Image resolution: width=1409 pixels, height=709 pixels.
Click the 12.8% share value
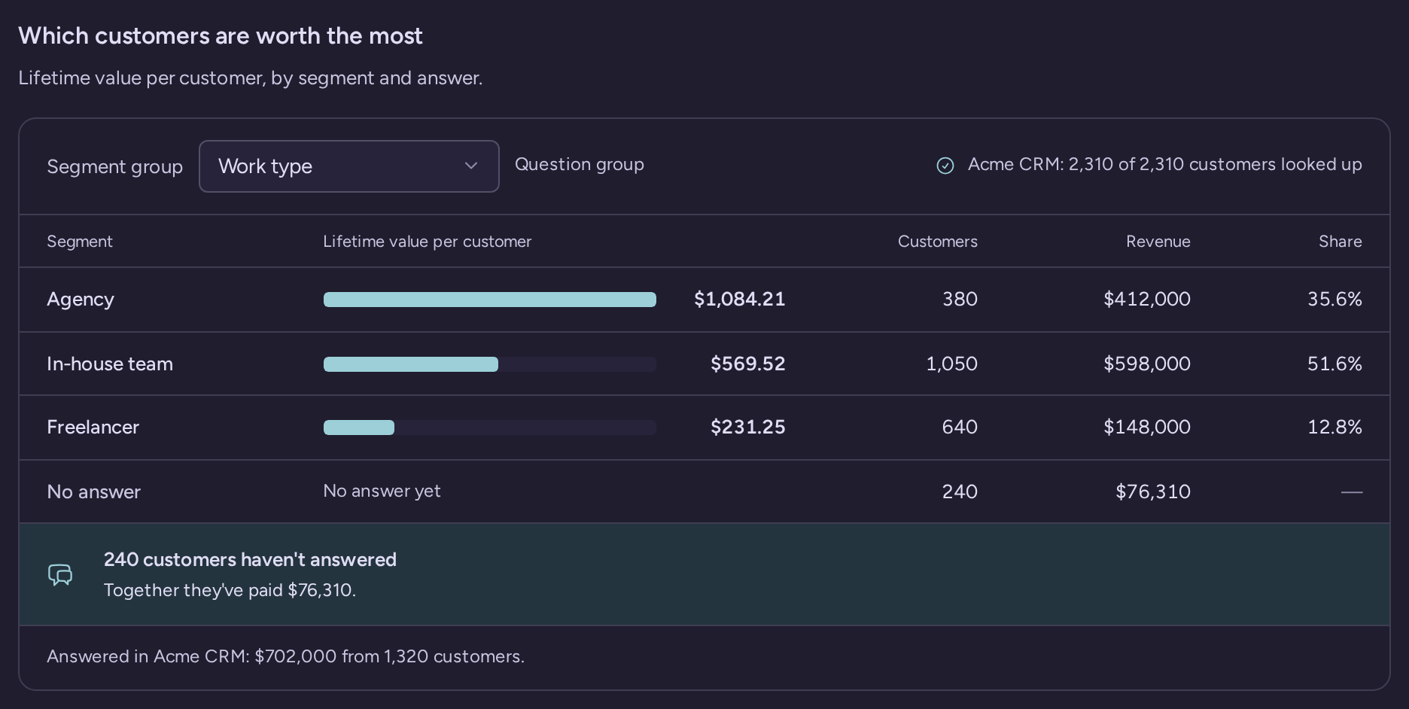point(1335,428)
